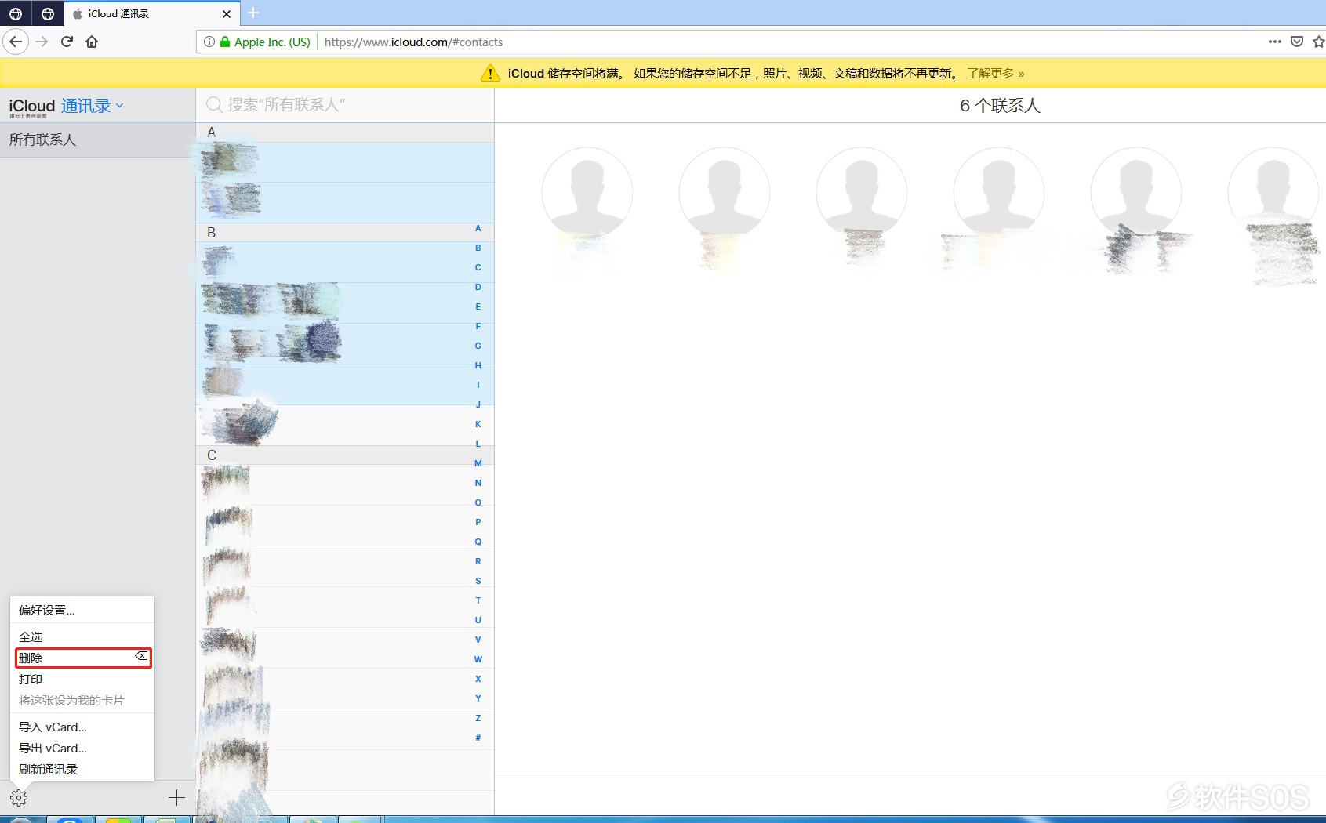Jump to # section in index

[x=478, y=738]
